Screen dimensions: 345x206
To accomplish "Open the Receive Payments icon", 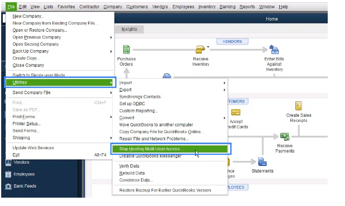I will pyautogui.click(x=285, y=136).
